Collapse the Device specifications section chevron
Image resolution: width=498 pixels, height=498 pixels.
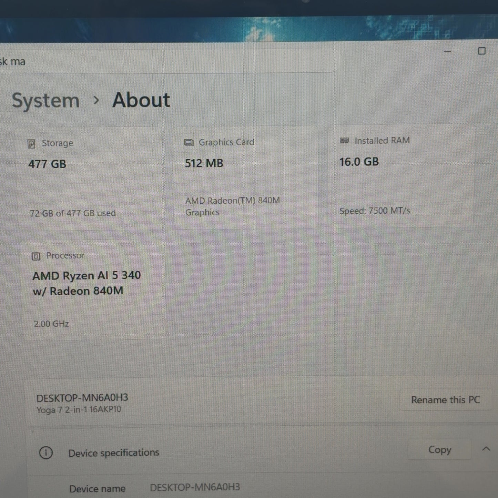click(486, 449)
